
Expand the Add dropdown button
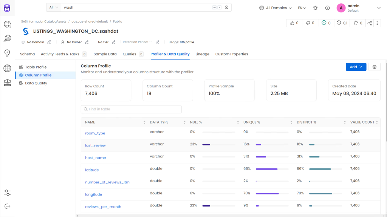[356, 67]
